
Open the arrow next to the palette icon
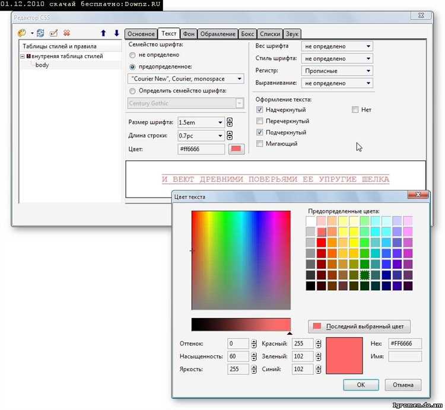click(x=32, y=33)
